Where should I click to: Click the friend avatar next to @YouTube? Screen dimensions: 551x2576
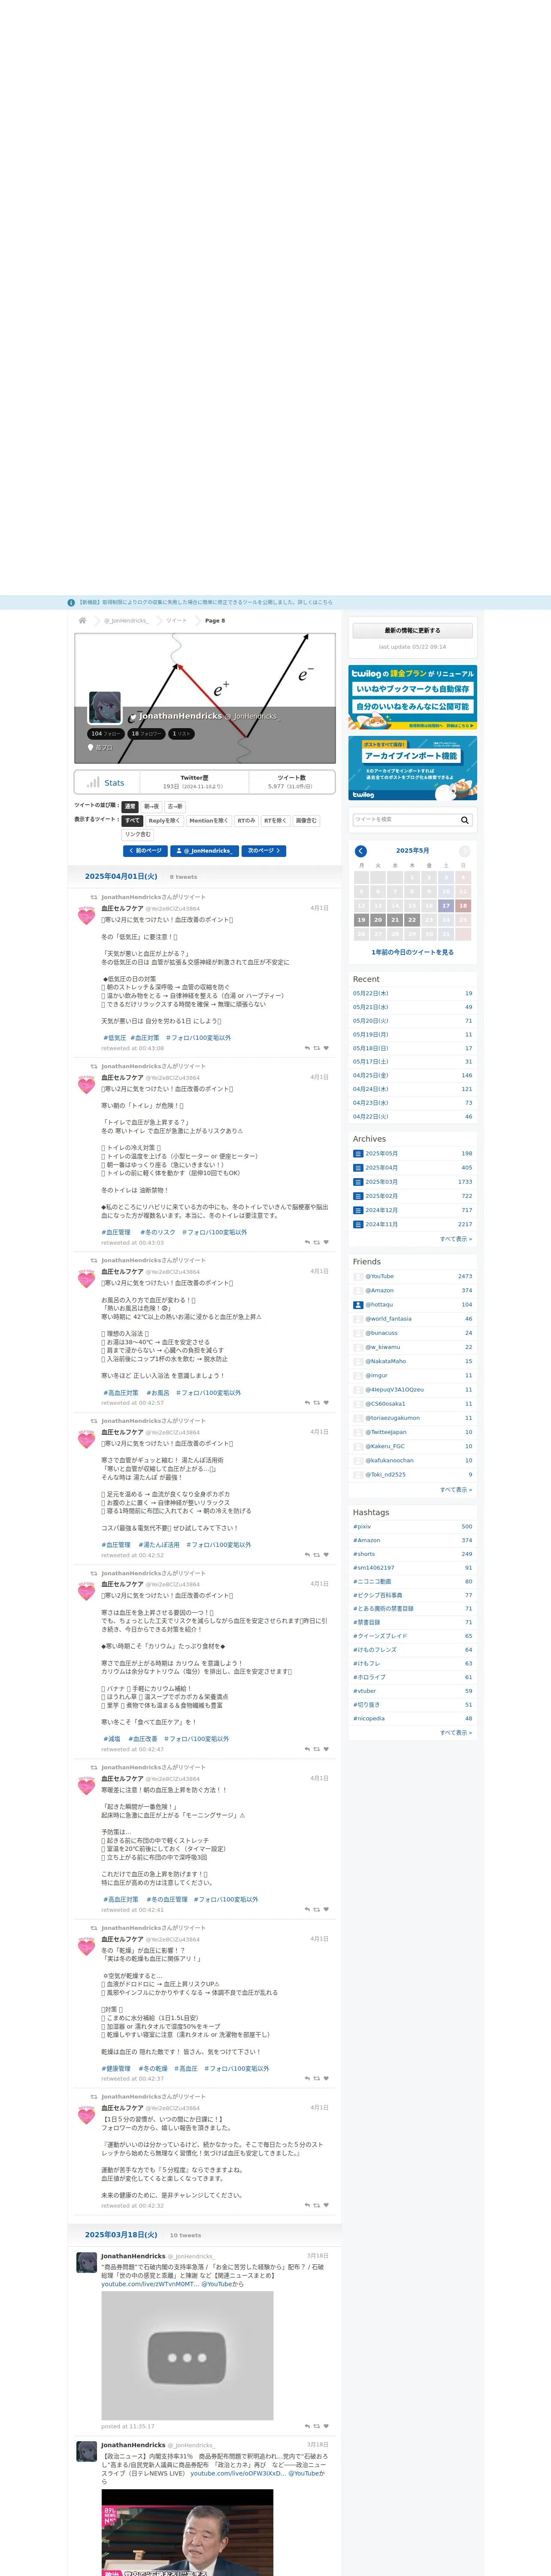358,1276
